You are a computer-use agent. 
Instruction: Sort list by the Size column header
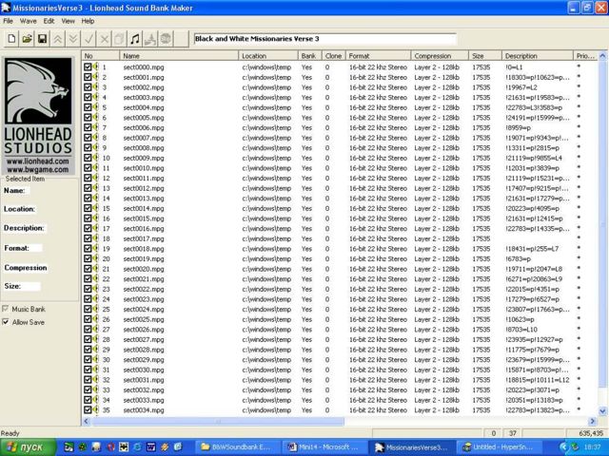coord(485,56)
